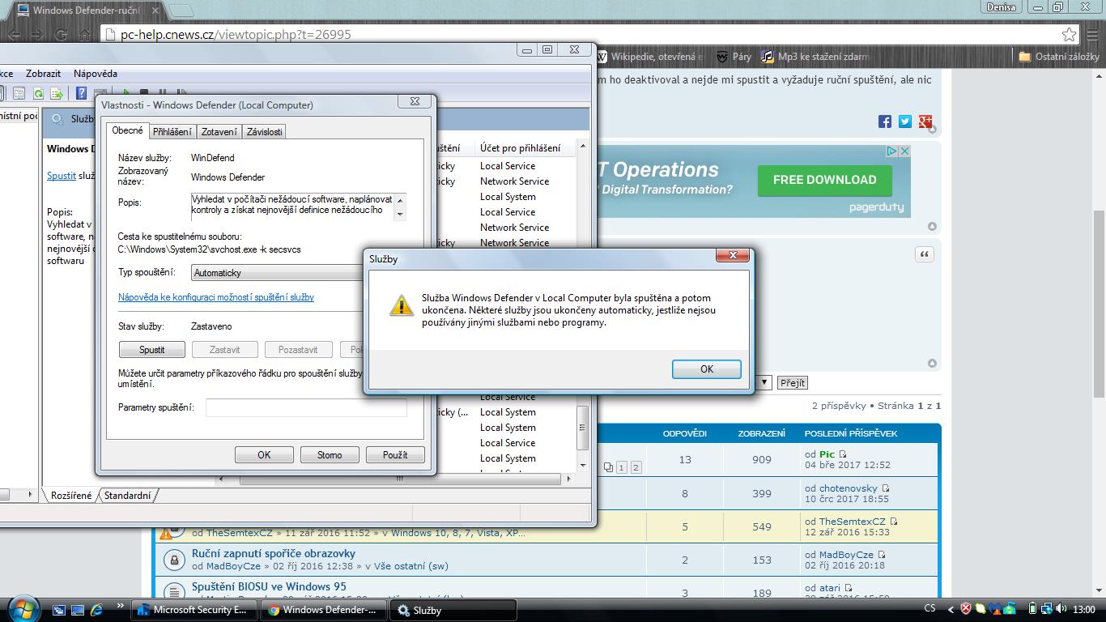1106x622 pixels.
Task: Switch to the Přihlášení tab
Action: tap(172, 131)
